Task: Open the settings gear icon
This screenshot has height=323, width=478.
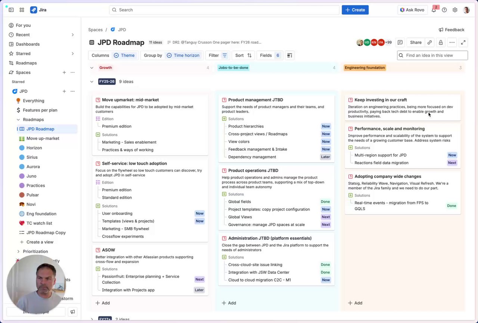Action: tap(455, 10)
